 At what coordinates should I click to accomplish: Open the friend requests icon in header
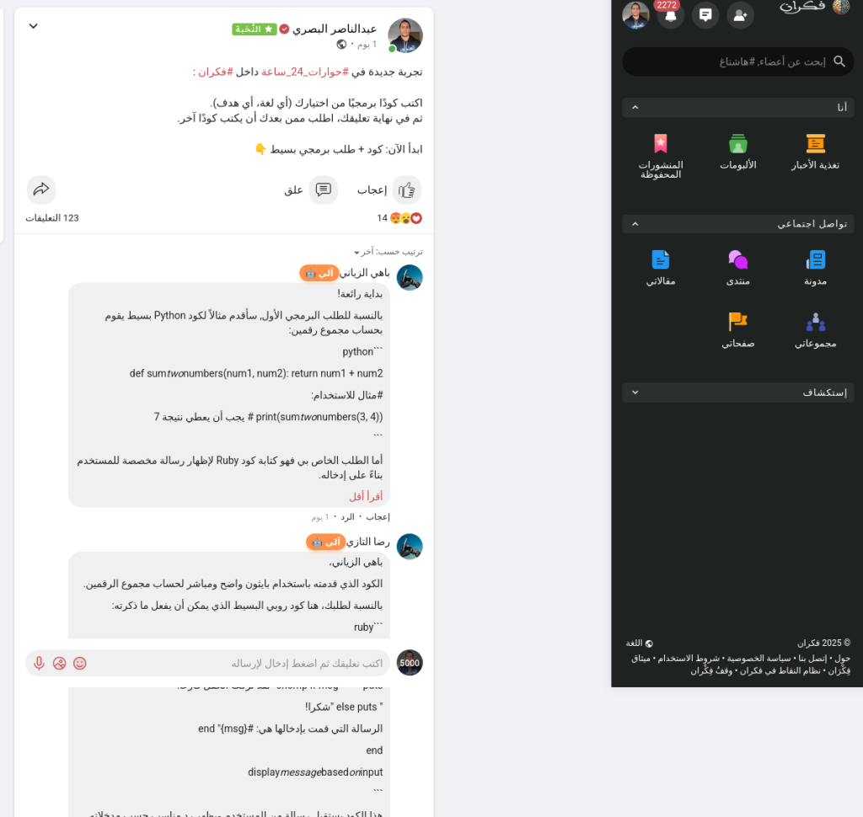pyautogui.click(x=740, y=15)
